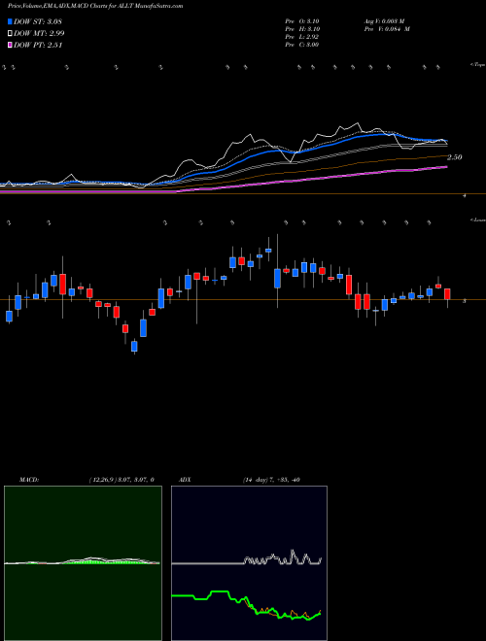The image size is (486, 641).
Task: Click the 'Pre V: 0.084 M' volume text
Action: (387, 29)
